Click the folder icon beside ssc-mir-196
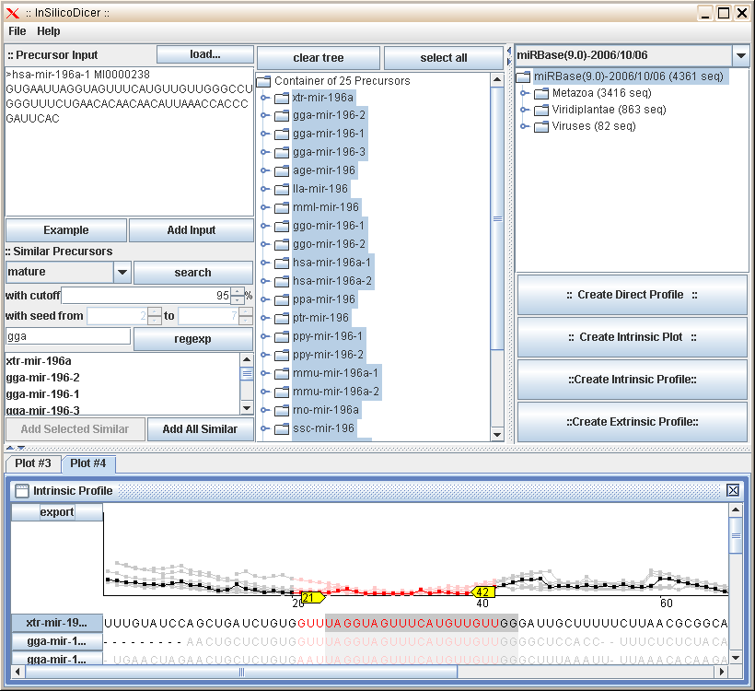The image size is (755, 691). [281, 428]
